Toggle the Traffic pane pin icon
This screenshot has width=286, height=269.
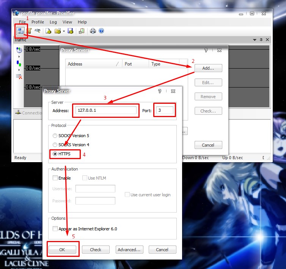pos(261,39)
